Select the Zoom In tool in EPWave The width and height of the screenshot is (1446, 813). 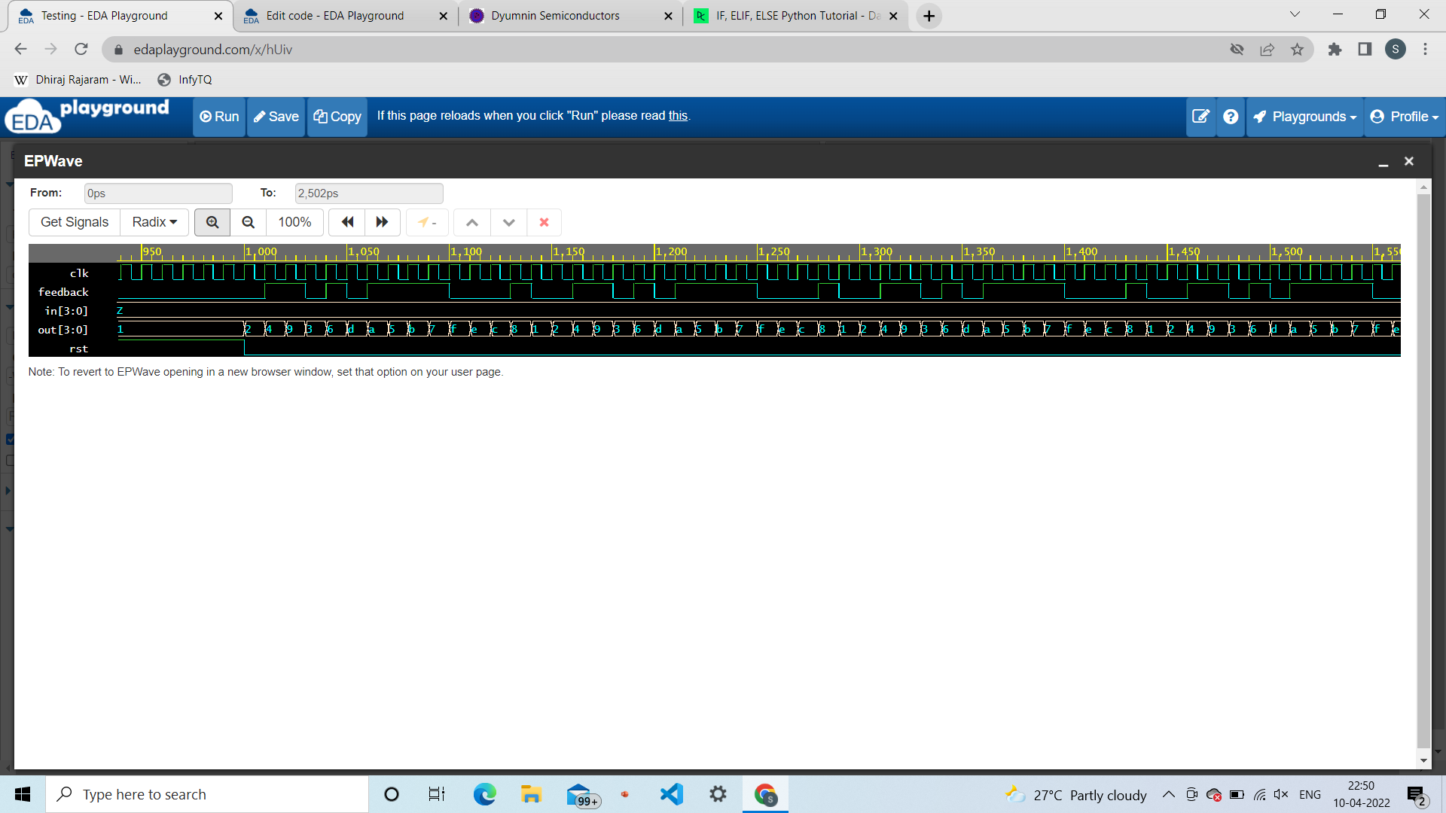[212, 222]
